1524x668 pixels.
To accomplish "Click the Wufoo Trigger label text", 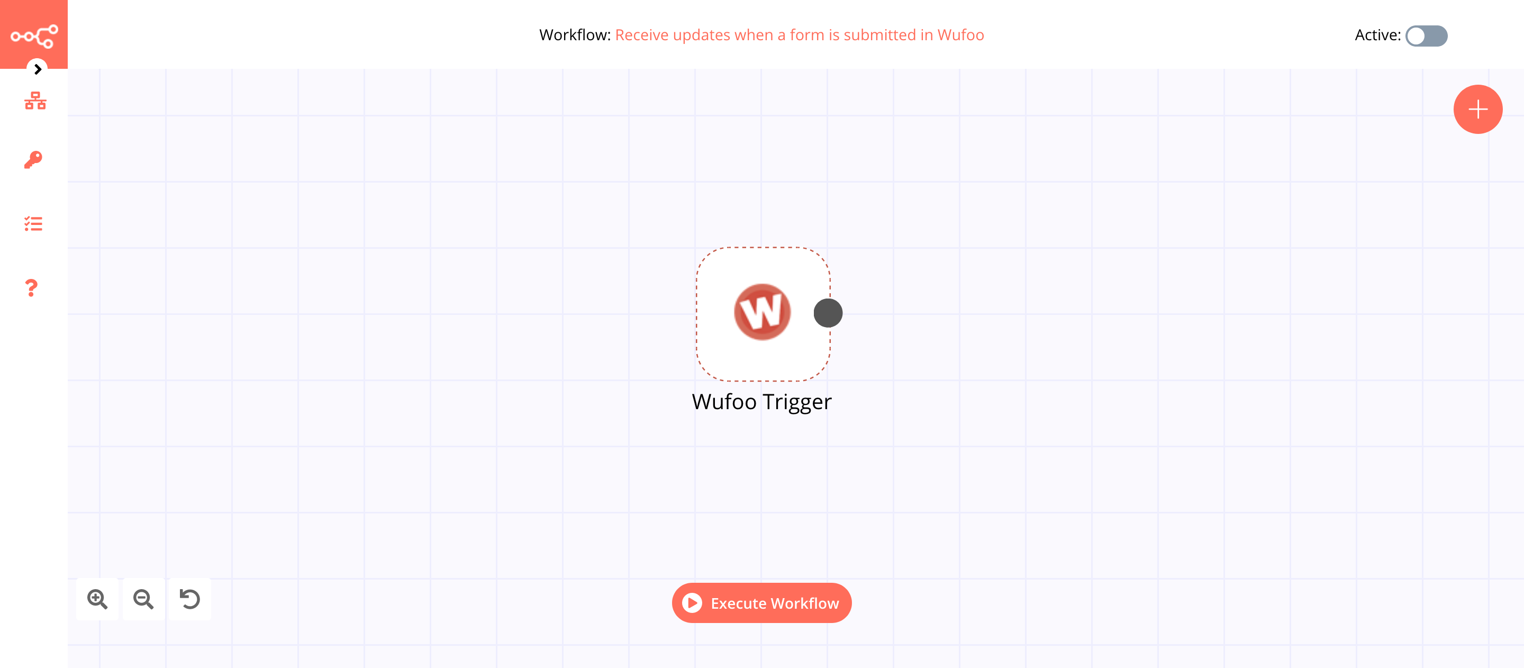I will point(762,402).
